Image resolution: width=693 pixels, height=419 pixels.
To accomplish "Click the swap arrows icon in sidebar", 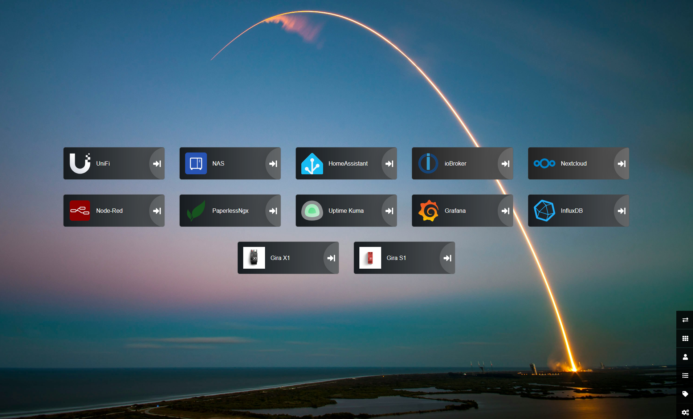I will pyautogui.click(x=685, y=320).
